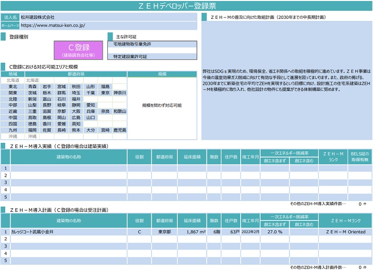Click the 広島 prefecture cell
The image size is (373, 271).
pos(76,117)
